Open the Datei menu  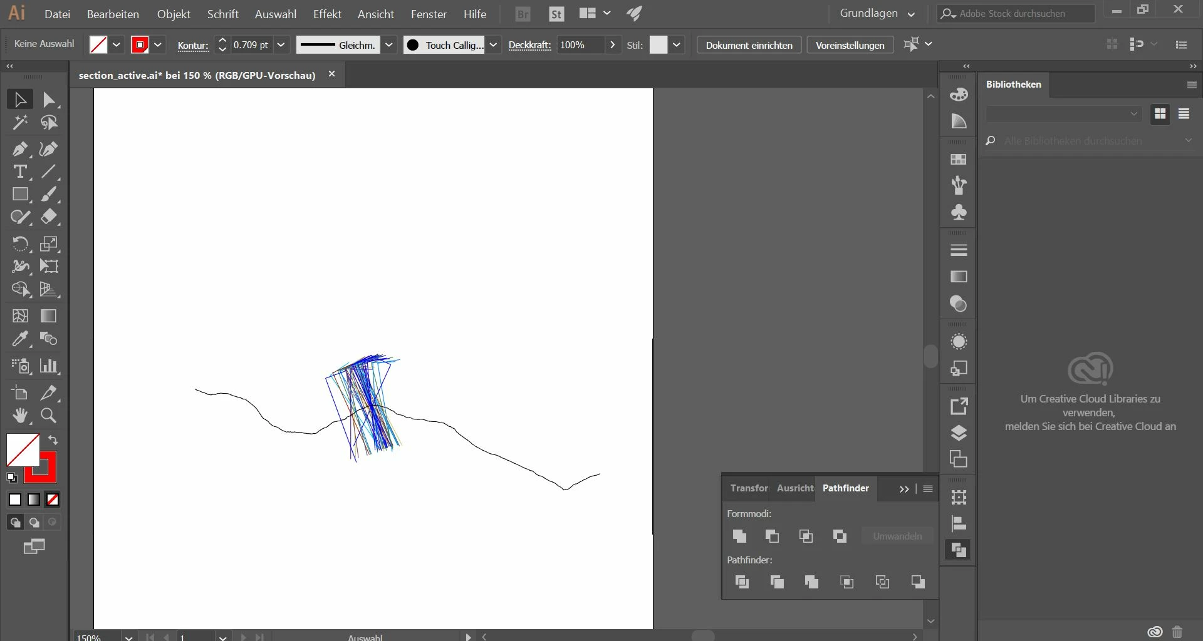point(57,14)
